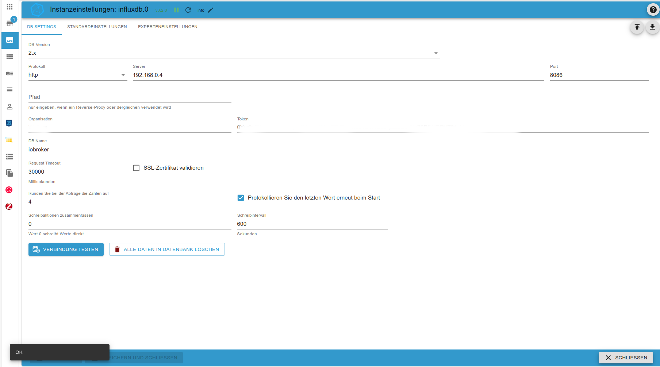Click the download configuration arrow icon

click(x=652, y=27)
